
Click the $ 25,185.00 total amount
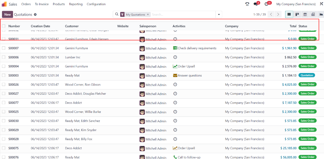point(288,148)
